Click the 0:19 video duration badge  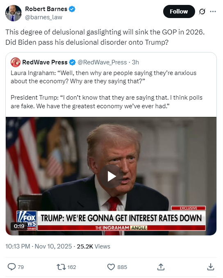pyautogui.click(x=19, y=226)
